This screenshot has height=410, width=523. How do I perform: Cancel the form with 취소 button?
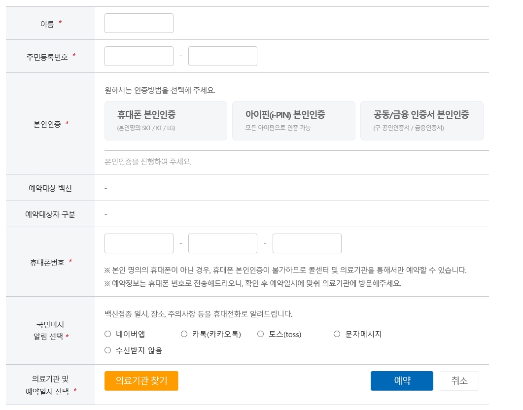(459, 380)
